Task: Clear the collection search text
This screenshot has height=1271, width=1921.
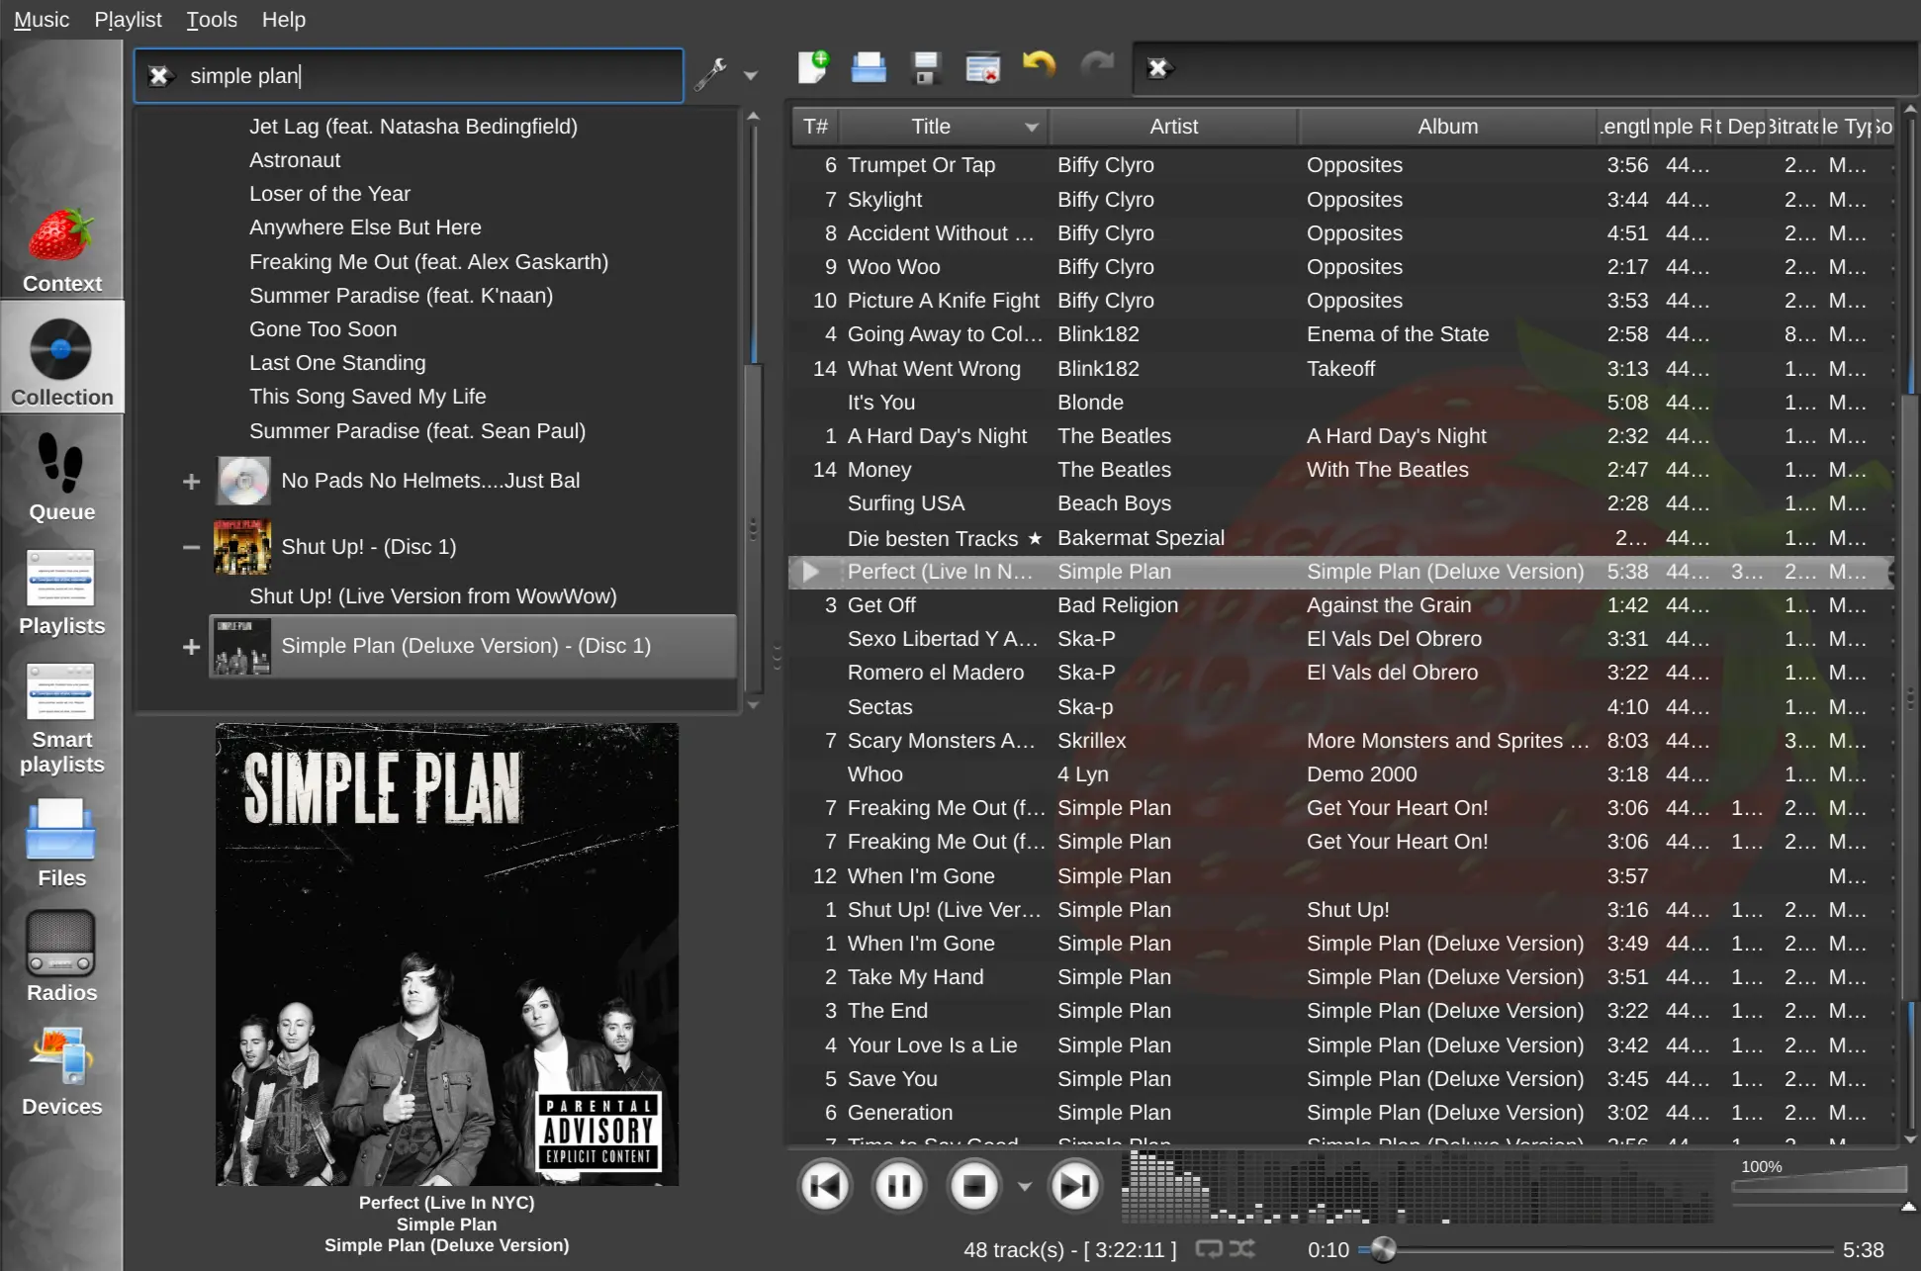Action: [x=159, y=76]
